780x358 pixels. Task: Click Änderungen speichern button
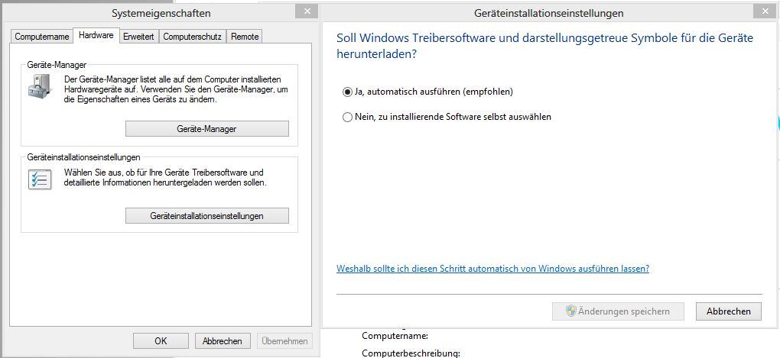tap(619, 311)
